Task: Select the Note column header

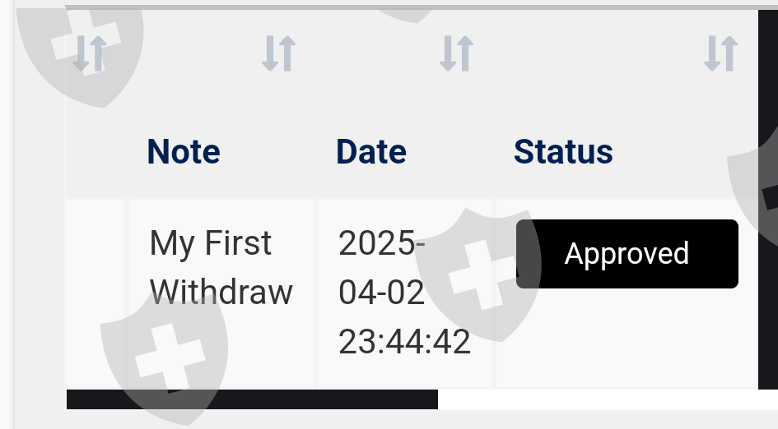Action: [x=183, y=152]
